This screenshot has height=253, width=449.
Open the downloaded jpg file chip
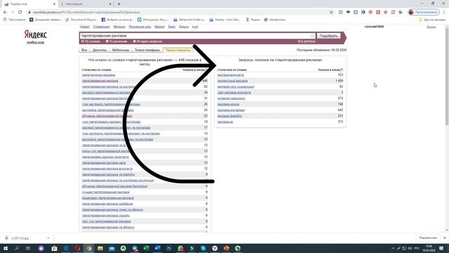pyautogui.click(x=20, y=238)
